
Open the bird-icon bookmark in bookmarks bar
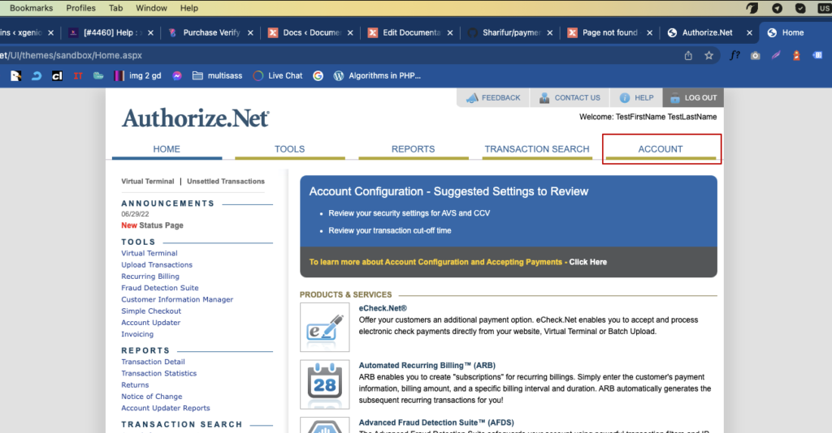[16, 75]
